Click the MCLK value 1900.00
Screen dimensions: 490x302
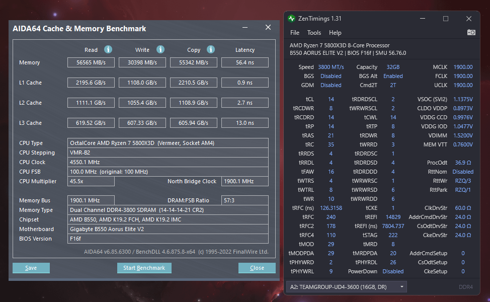pos(463,67)
